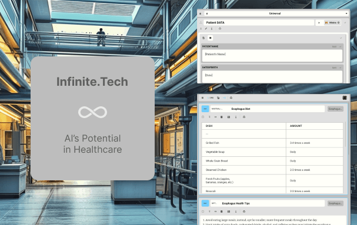
Task: Click the recycle icon in Health Tips toolbar
Action: pos(244,211)
